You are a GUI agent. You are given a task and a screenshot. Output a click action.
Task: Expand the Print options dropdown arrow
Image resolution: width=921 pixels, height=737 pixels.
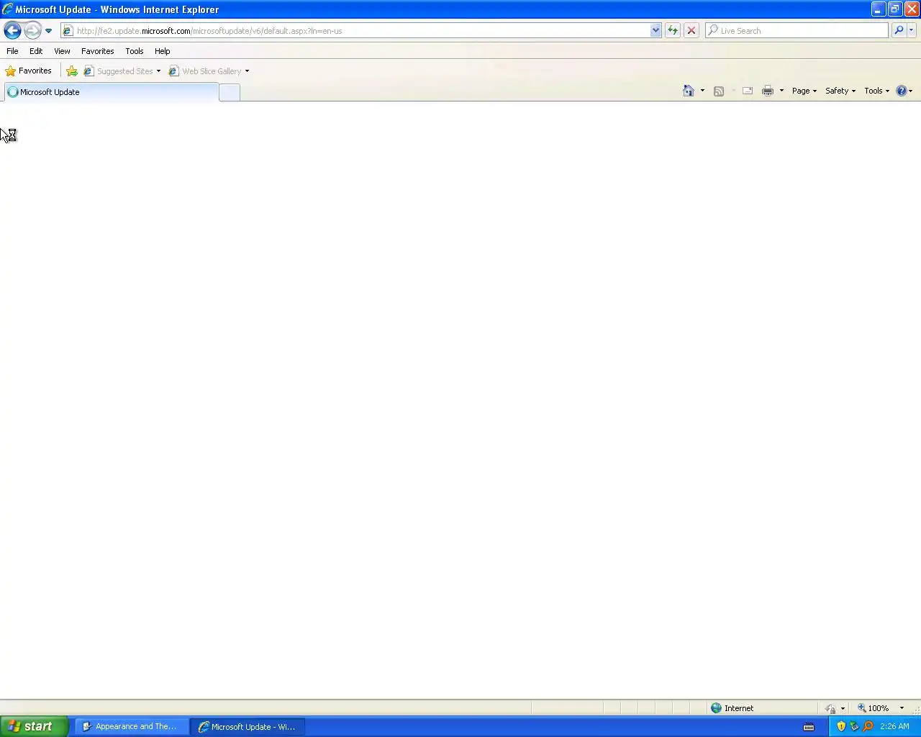pyautogui.click(x=781, y=91)
